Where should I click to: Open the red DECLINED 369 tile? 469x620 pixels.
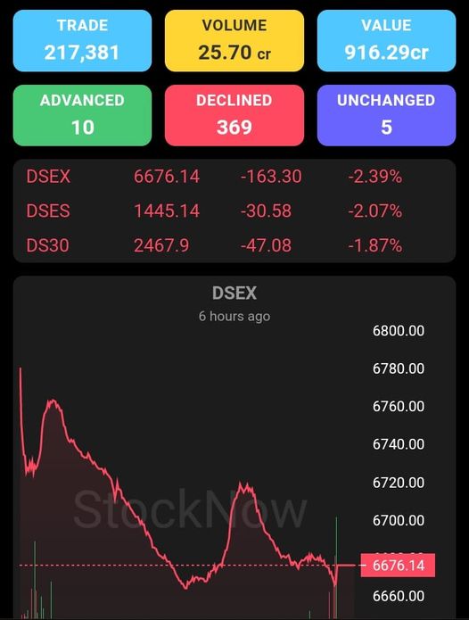tap(234, 115)
